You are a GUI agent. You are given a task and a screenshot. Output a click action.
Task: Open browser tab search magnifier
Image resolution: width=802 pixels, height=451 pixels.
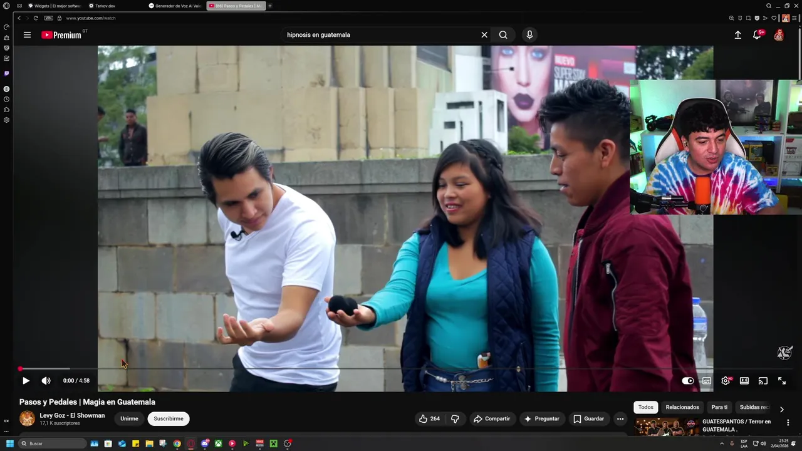coord(769,6)
